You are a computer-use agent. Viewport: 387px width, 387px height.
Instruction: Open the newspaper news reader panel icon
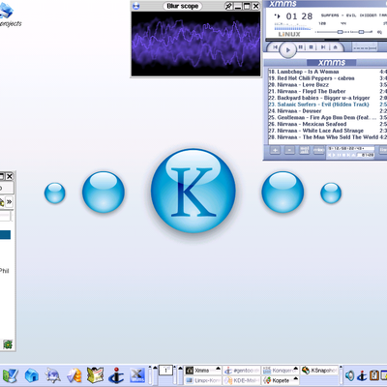[x=95, y=375]
